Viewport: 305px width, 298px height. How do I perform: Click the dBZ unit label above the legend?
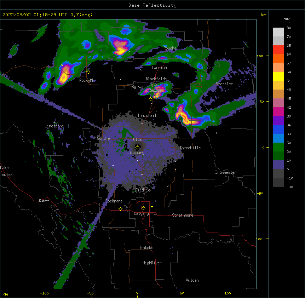coord(287,19)
